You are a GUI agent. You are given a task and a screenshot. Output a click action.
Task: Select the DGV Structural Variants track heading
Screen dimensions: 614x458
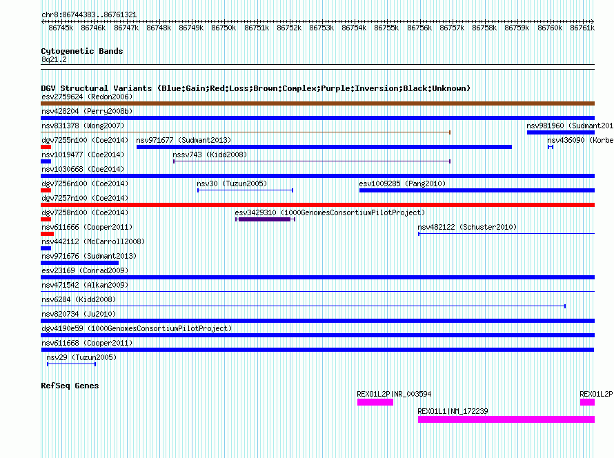click(x=256, y=88)
